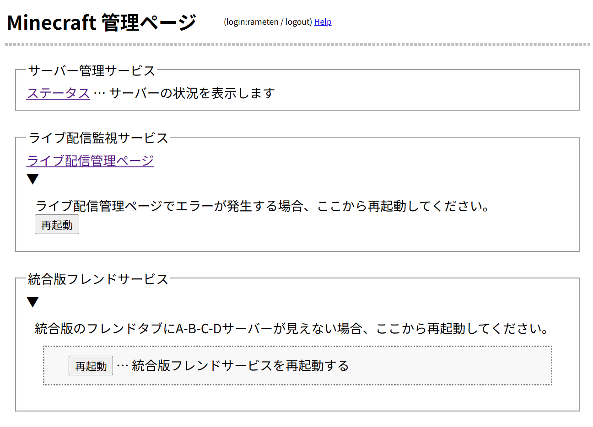Click the login:rameten text
The image size is (593, 427).
[x=252, y=22]
